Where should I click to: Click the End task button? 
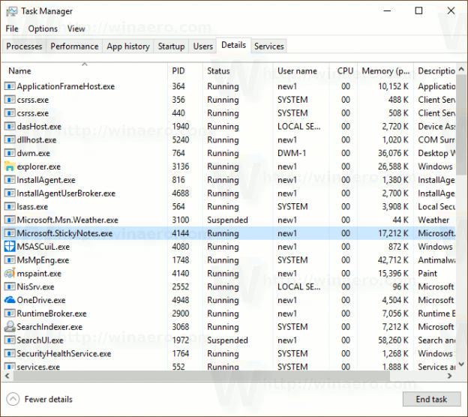tap(431, 399)
